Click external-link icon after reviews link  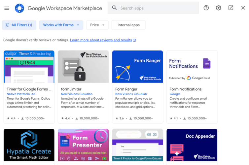coord(134,40)
